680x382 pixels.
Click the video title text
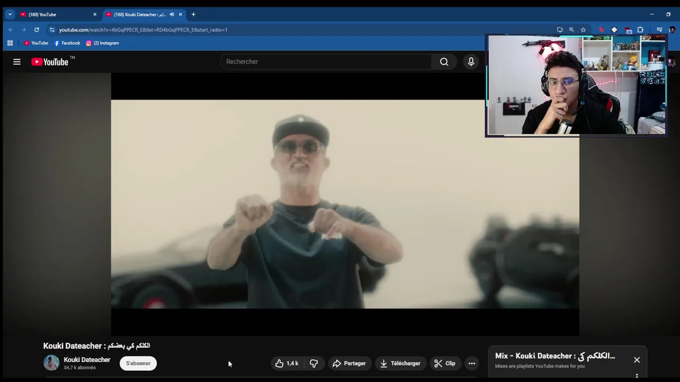click(x=97, y=346)
